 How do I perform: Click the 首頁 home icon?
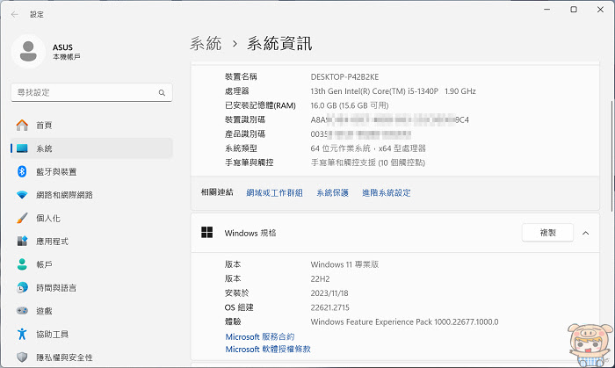(x=22, y=125)
